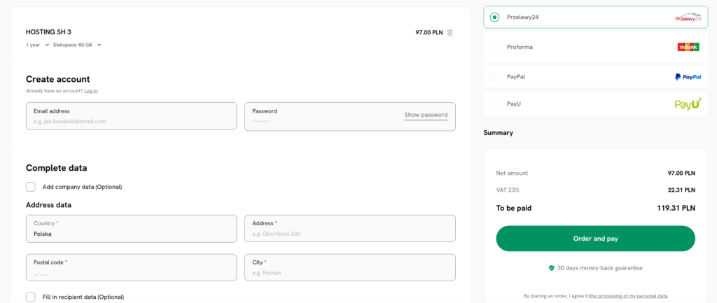Open processing of my personal data link
The width and height of the screenshot is (717, 303).
(x=629, y=296)
